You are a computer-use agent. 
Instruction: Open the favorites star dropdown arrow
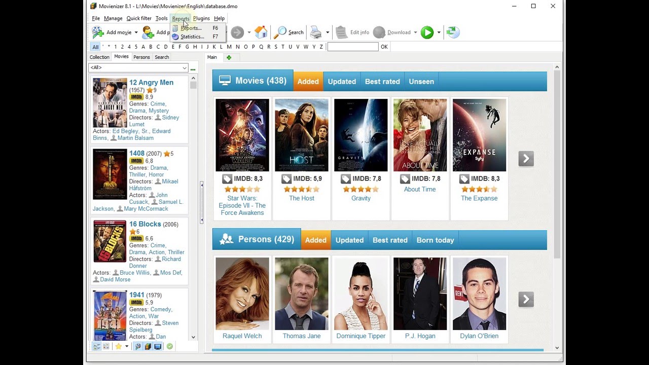pyautogui.click(x=127, y=346)
